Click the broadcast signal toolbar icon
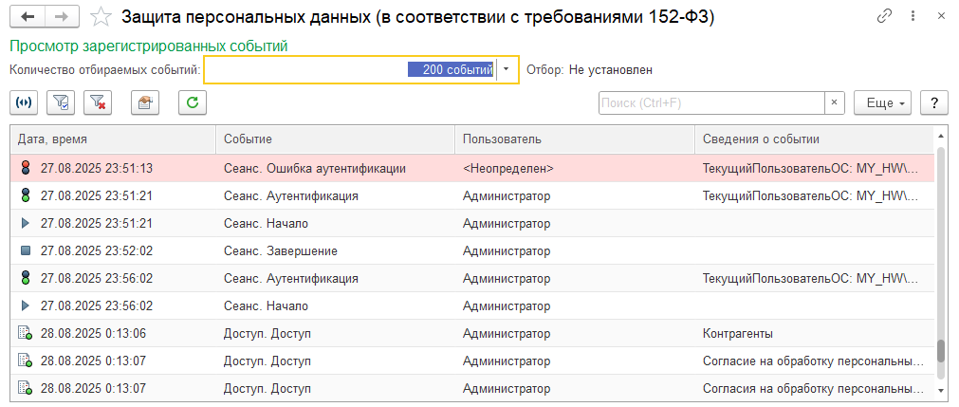Viewport: 959px width, 407px height. (24, 102)
